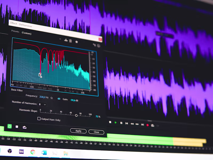This screenshot has height=160, width=213.
Task: Click the Stop transport button
Action: click(x=110, y=122)
